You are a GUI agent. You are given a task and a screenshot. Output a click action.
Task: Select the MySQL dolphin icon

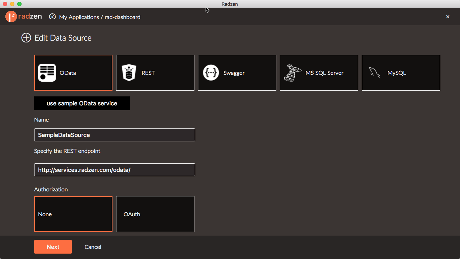tap(374, 73)
